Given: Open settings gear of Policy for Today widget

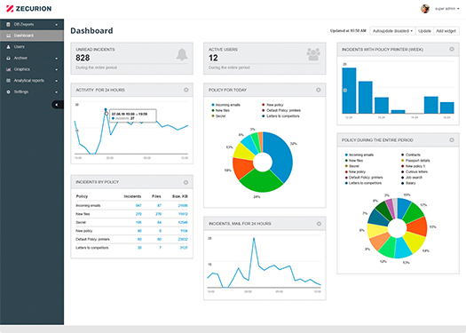Looking at the screenshot, I should pos(319,90).
